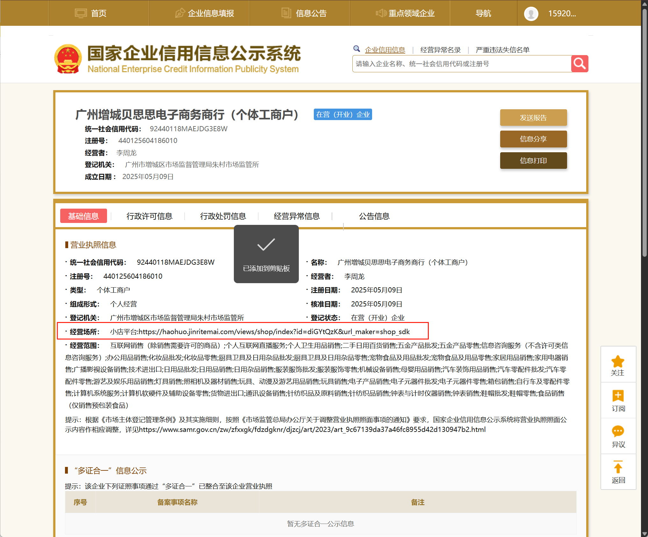Click the 返回 up-arrow icon
Viewport: 648px width, 537px height.
pos(618,467)
